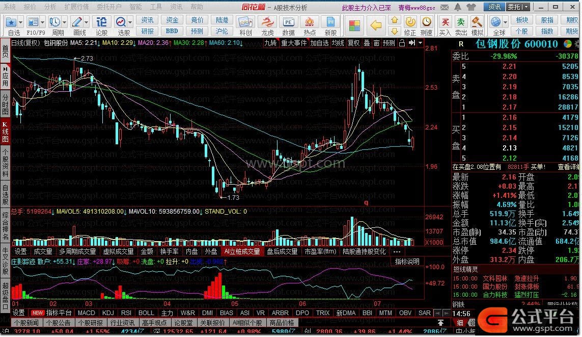The height and width of the screenshot is (337, 582).
Task: Open the 自选 watchlist star icon
Action: pos(11,22)
